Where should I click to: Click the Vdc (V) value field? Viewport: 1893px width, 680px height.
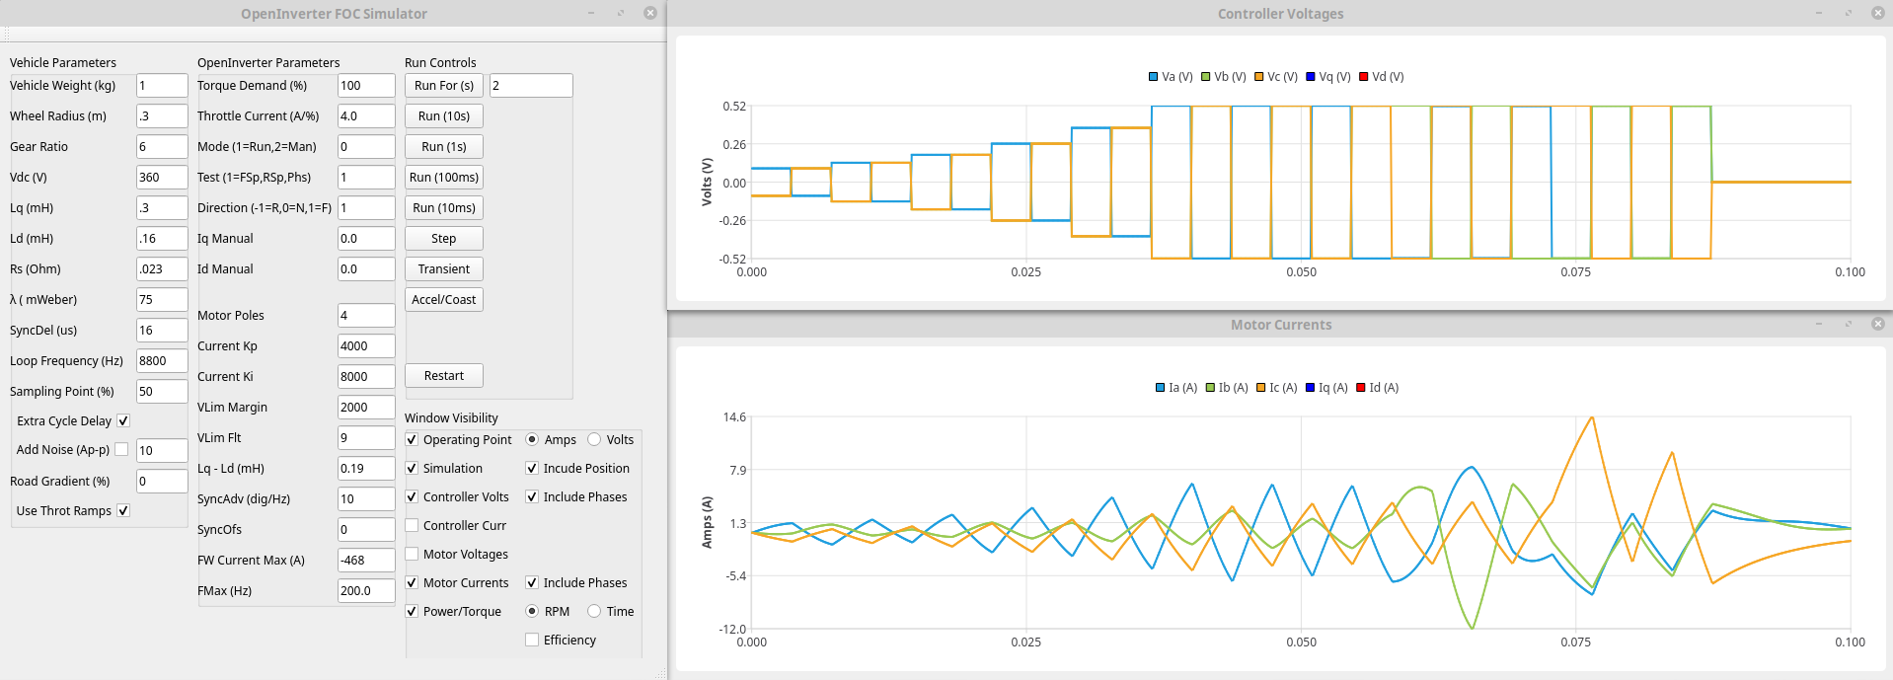tap(161, 178)
